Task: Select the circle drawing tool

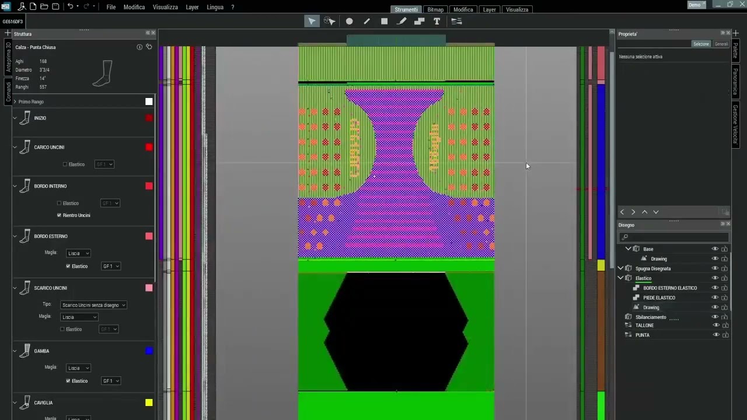Action: (x=349, y=21)
